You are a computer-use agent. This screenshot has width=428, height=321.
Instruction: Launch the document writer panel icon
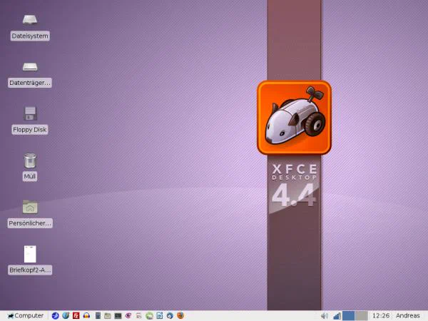click(x=160, y=315)
